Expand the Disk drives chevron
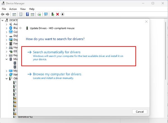The height and width of the screenshot is (123, 168). [x=6, y=36]
